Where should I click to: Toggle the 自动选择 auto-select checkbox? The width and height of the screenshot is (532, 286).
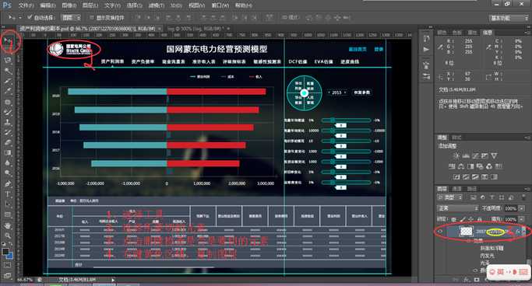point(30,17)
